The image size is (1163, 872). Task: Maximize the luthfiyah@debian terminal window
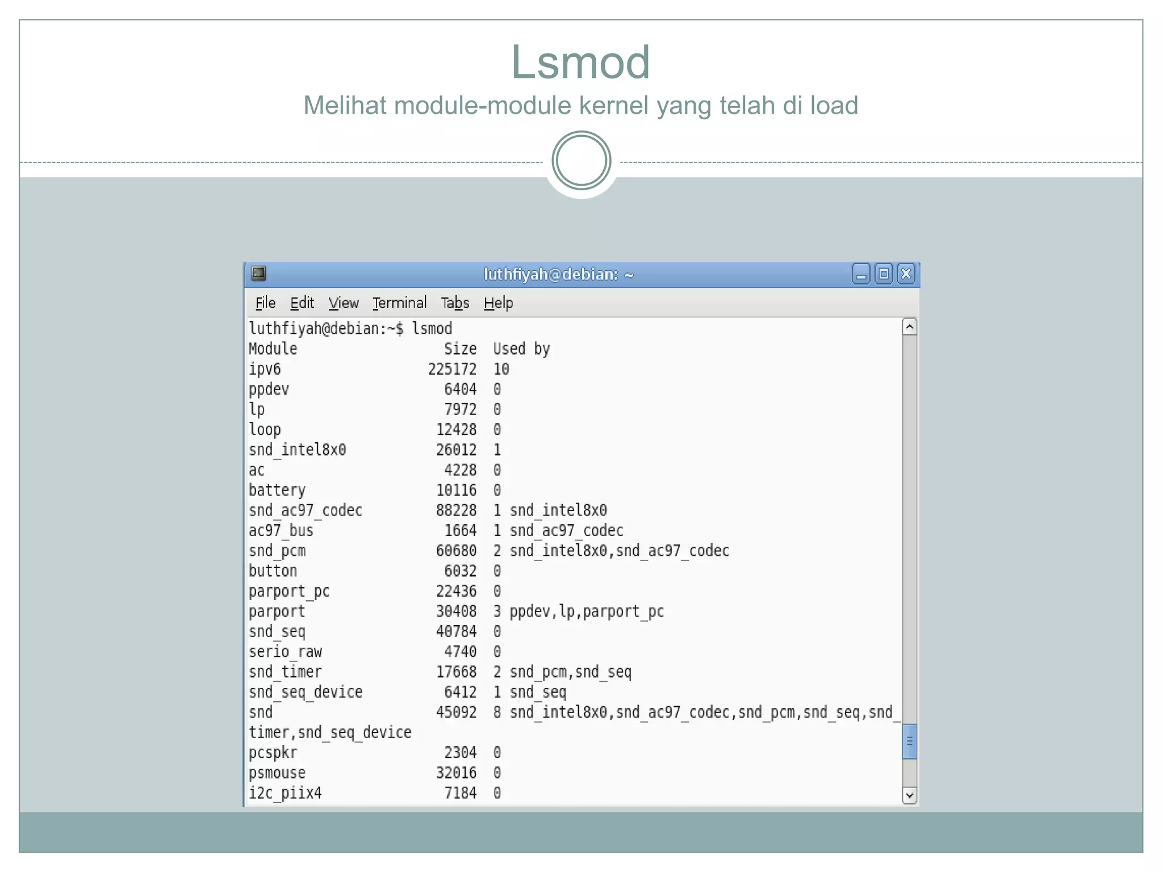(884, 274)
